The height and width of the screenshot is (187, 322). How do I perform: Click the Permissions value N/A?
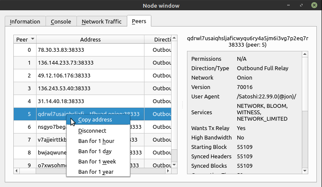coord(242,59)
